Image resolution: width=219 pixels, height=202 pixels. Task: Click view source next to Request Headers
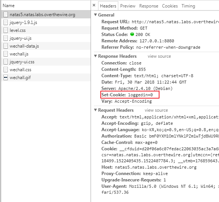pyautogui.click(x=156, y=110)
